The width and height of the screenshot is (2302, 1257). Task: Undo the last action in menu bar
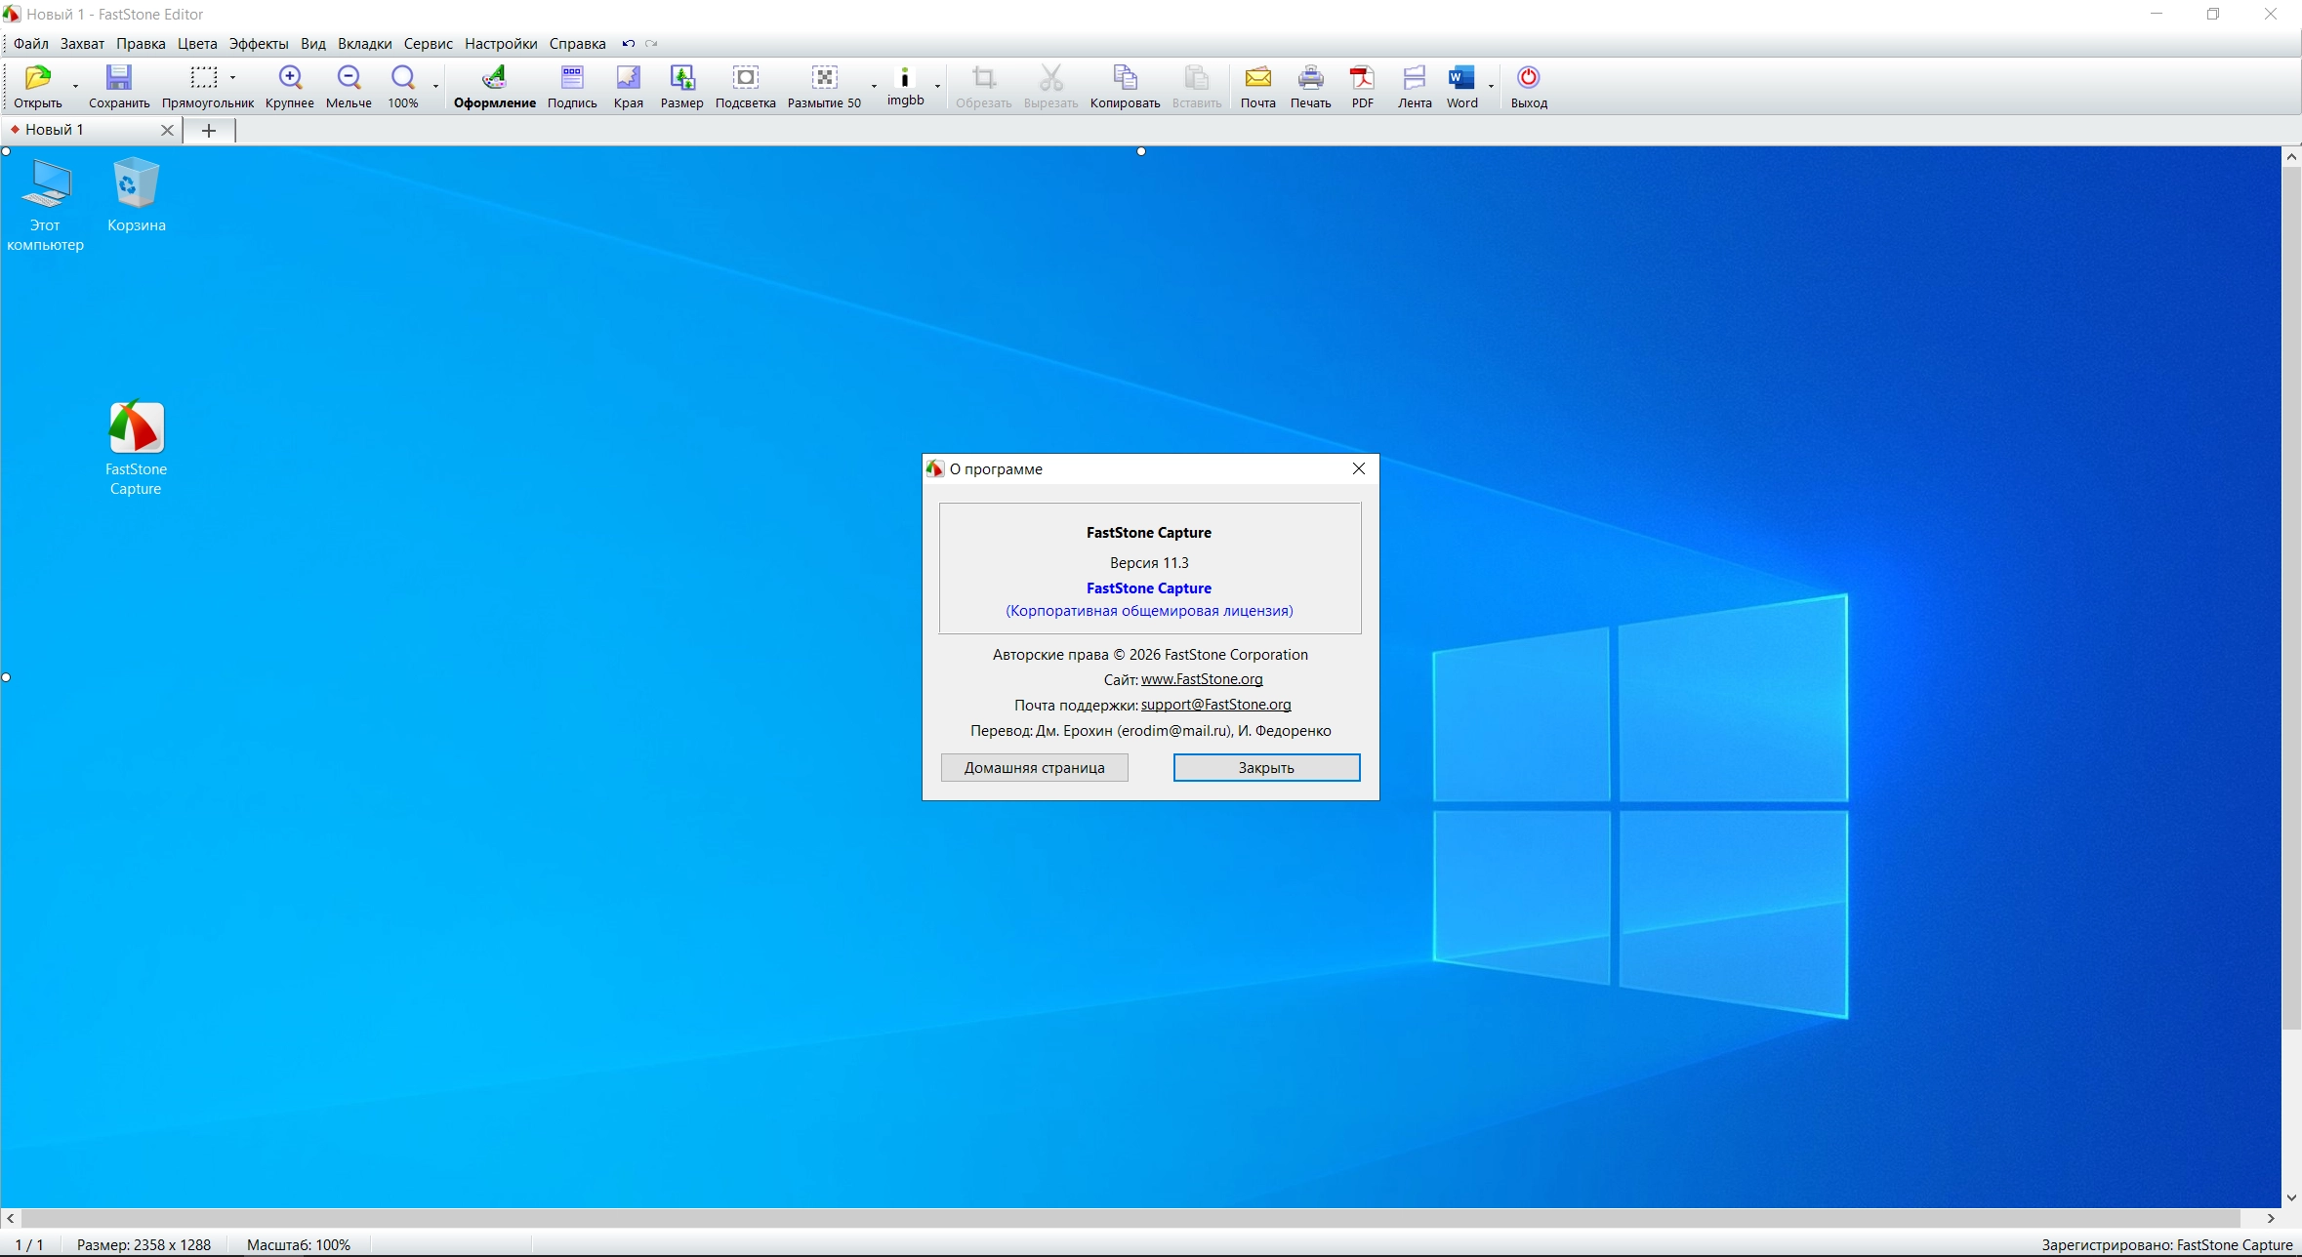click(629, 44)
